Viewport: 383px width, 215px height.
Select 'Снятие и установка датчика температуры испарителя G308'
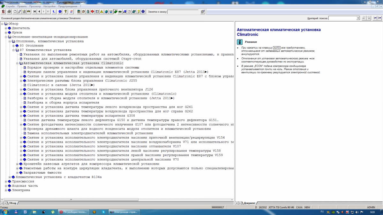pyautogui.click(x=81, y=116)
